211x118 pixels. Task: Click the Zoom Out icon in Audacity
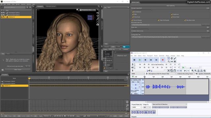[x=196, y=71]
